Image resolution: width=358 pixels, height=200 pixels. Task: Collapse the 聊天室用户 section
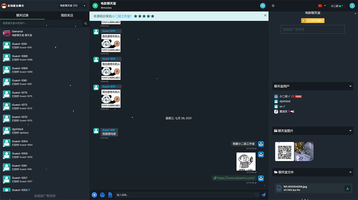tap(351, 86)
